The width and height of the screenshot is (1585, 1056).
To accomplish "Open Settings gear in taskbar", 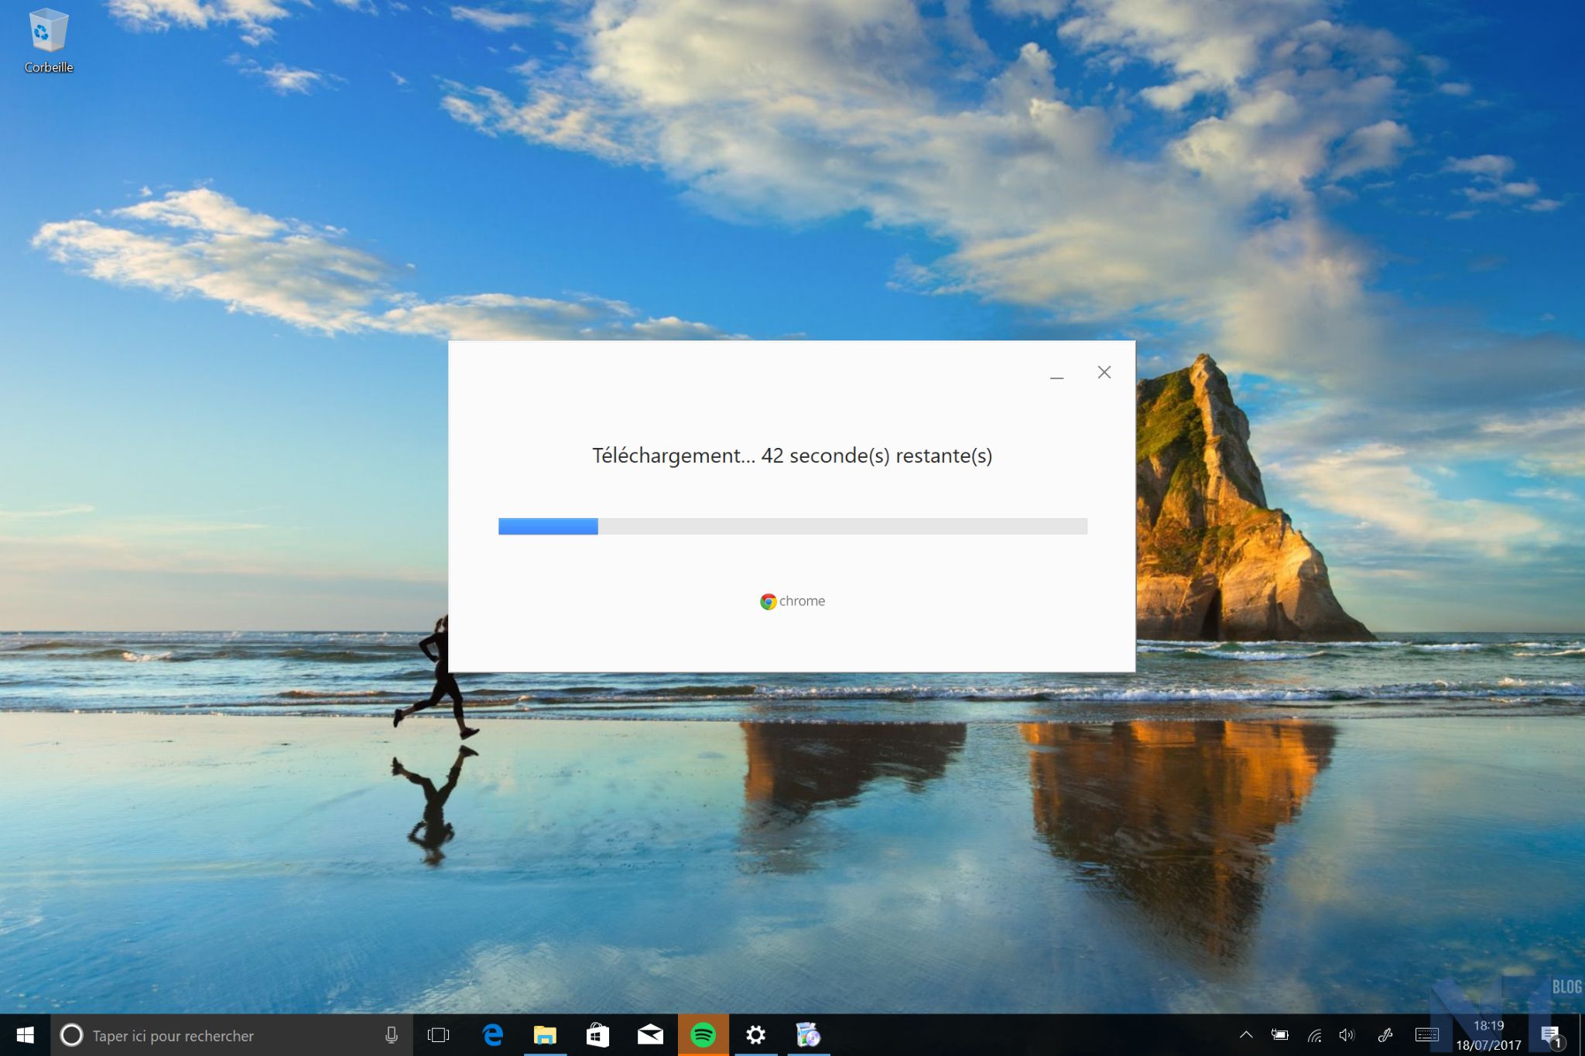I will pos(755,1035).
